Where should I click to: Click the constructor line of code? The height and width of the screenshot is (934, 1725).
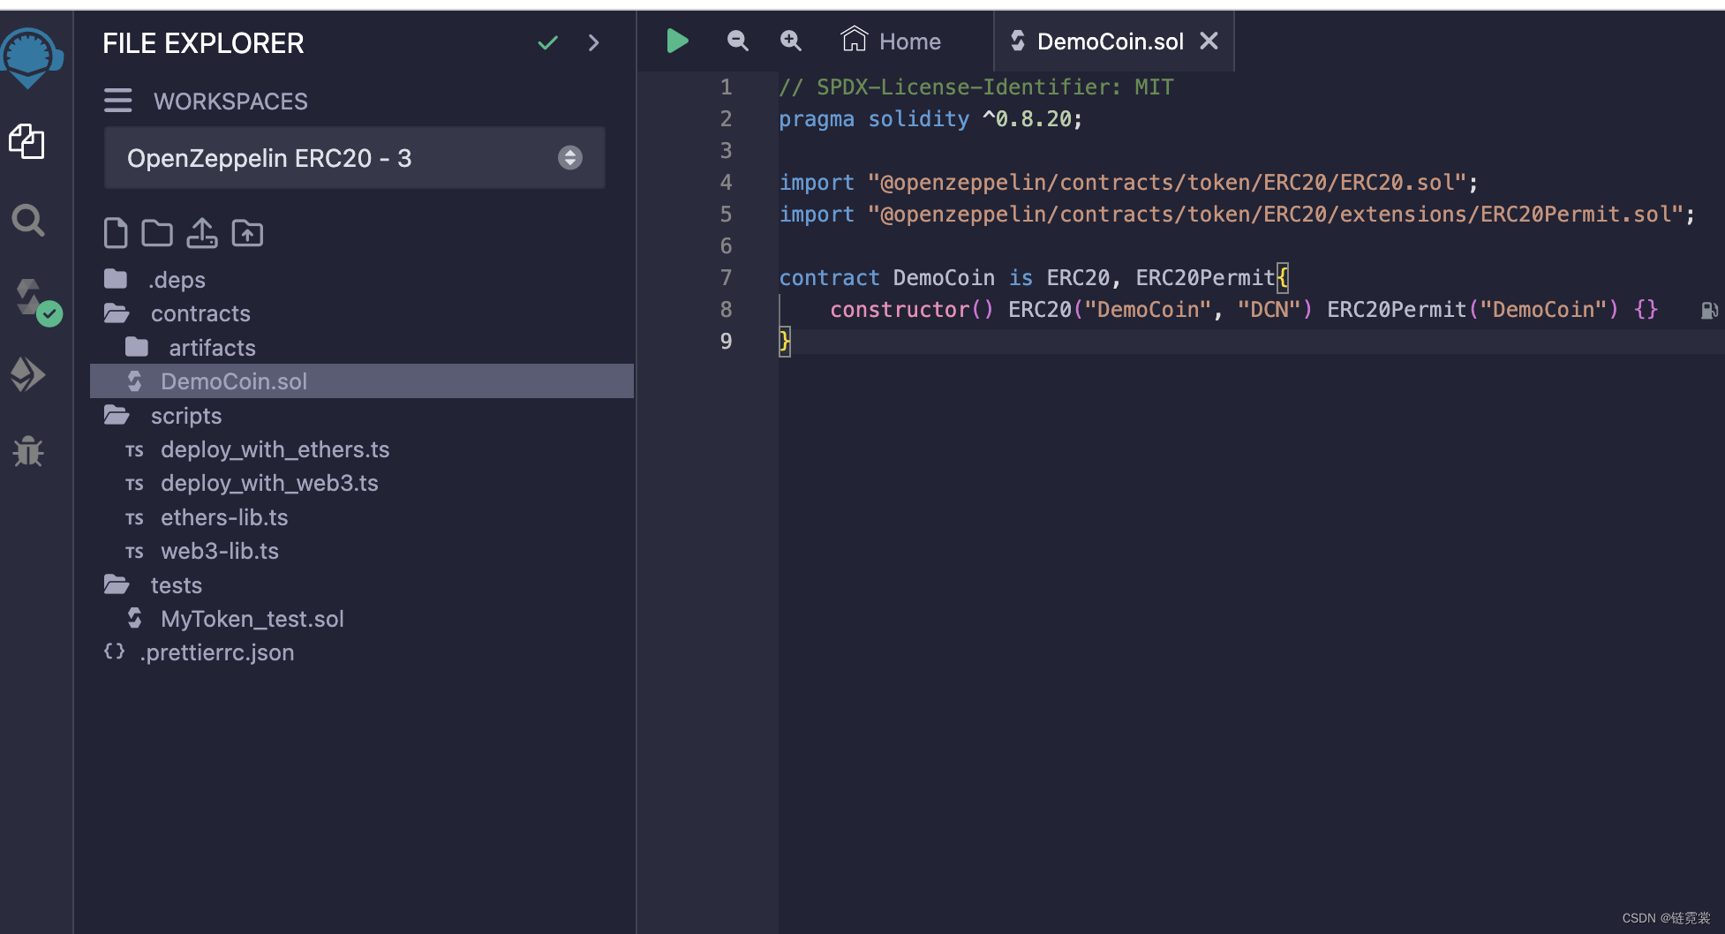[x=1244, y=309]
